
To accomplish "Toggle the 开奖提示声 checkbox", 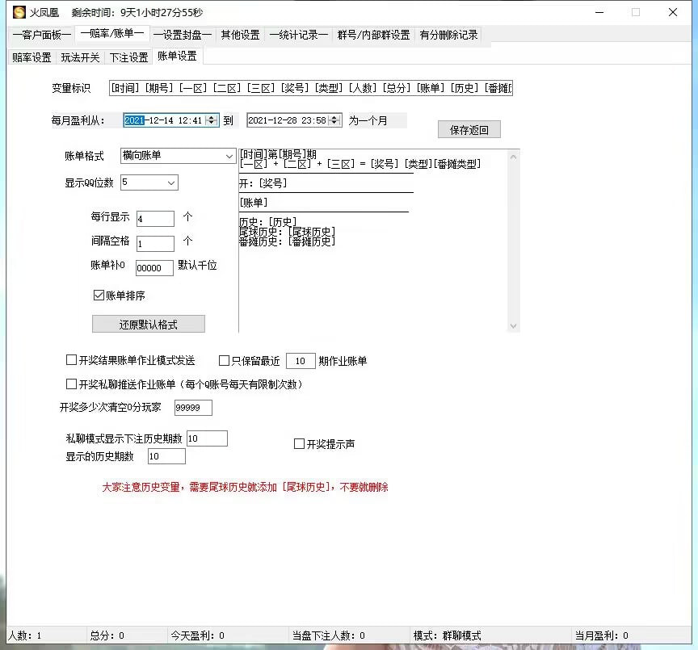I will pyautogui.click(x=299, y=444).
